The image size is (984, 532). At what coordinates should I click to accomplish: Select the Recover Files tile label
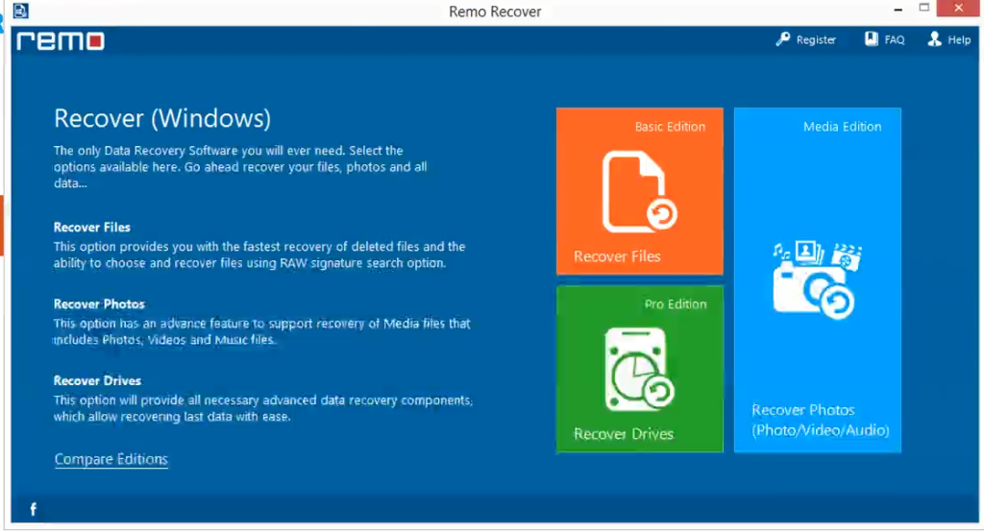tap(617, 256)
